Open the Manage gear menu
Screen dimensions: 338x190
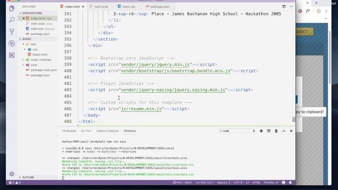coord(12,174)
